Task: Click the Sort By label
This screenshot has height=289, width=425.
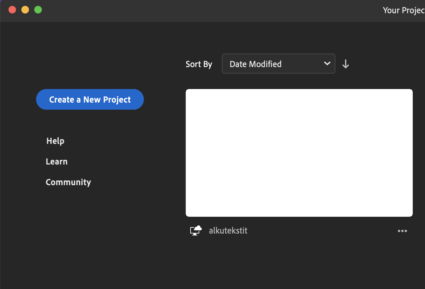Action: 199,64
